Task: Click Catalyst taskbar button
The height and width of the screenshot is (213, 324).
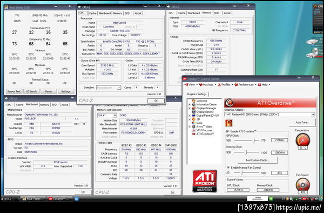Action: tap(59, 199)
